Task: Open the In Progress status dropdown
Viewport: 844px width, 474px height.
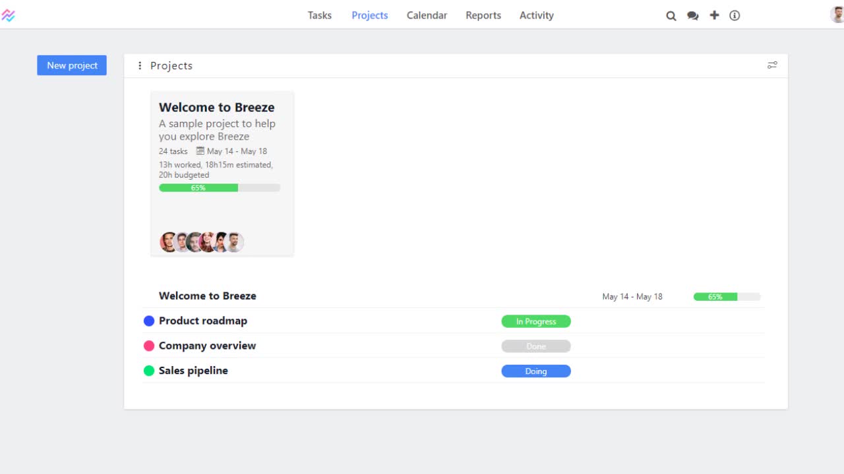Action: (536, 321)
